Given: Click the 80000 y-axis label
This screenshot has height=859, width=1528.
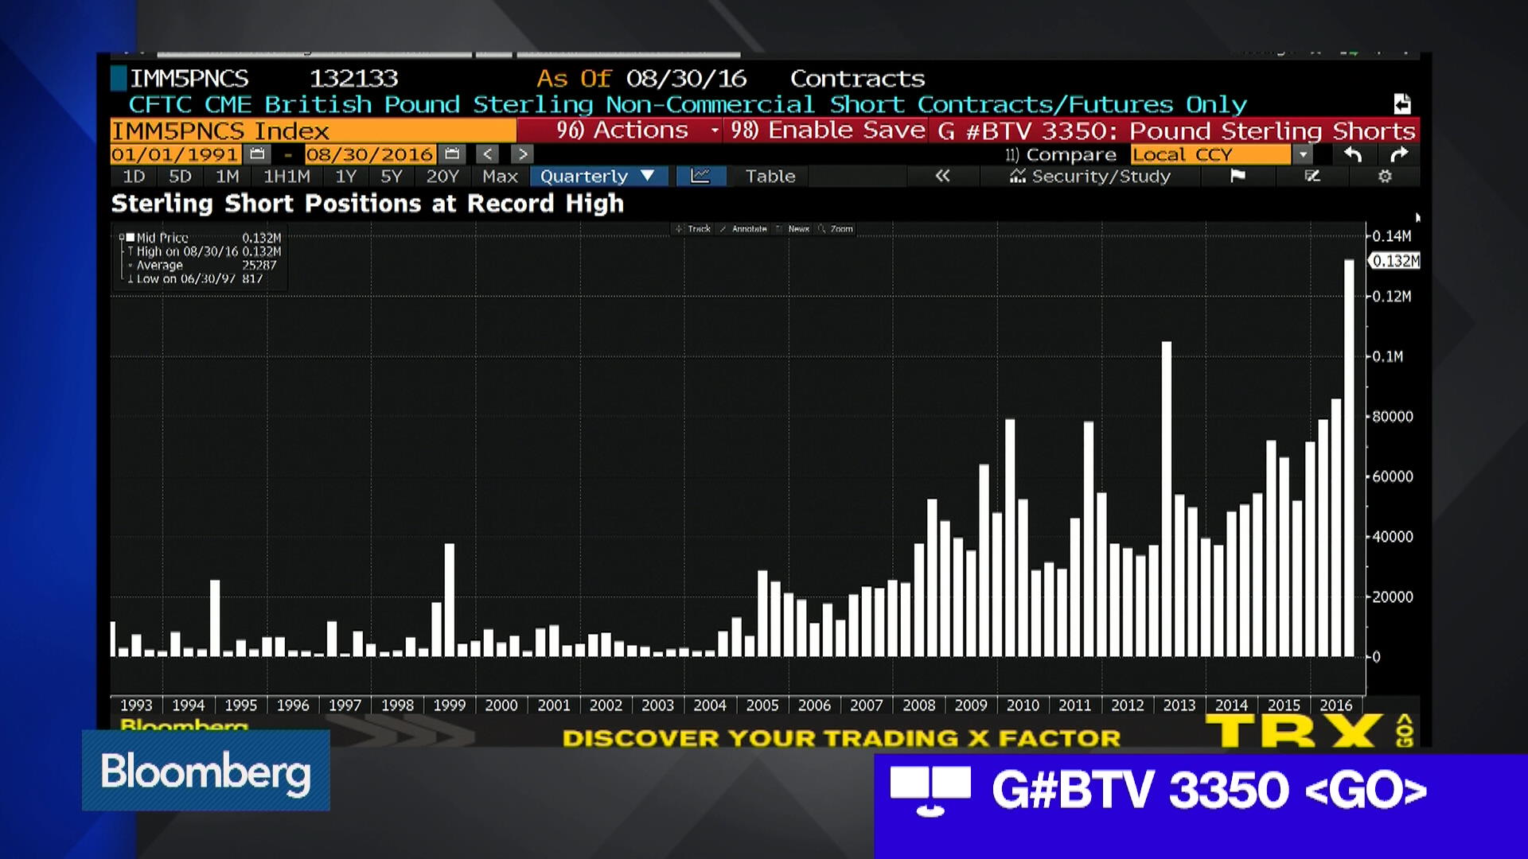Looking at the screenshot, I should (x=1392, y=416).
